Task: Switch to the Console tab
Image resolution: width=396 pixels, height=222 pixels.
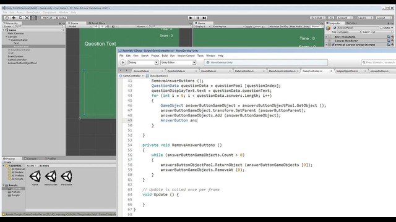Action: 30,158
